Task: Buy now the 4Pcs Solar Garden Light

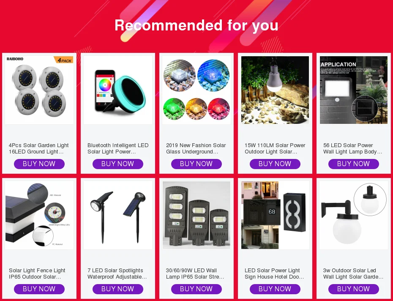Action: tap(39, 164)
